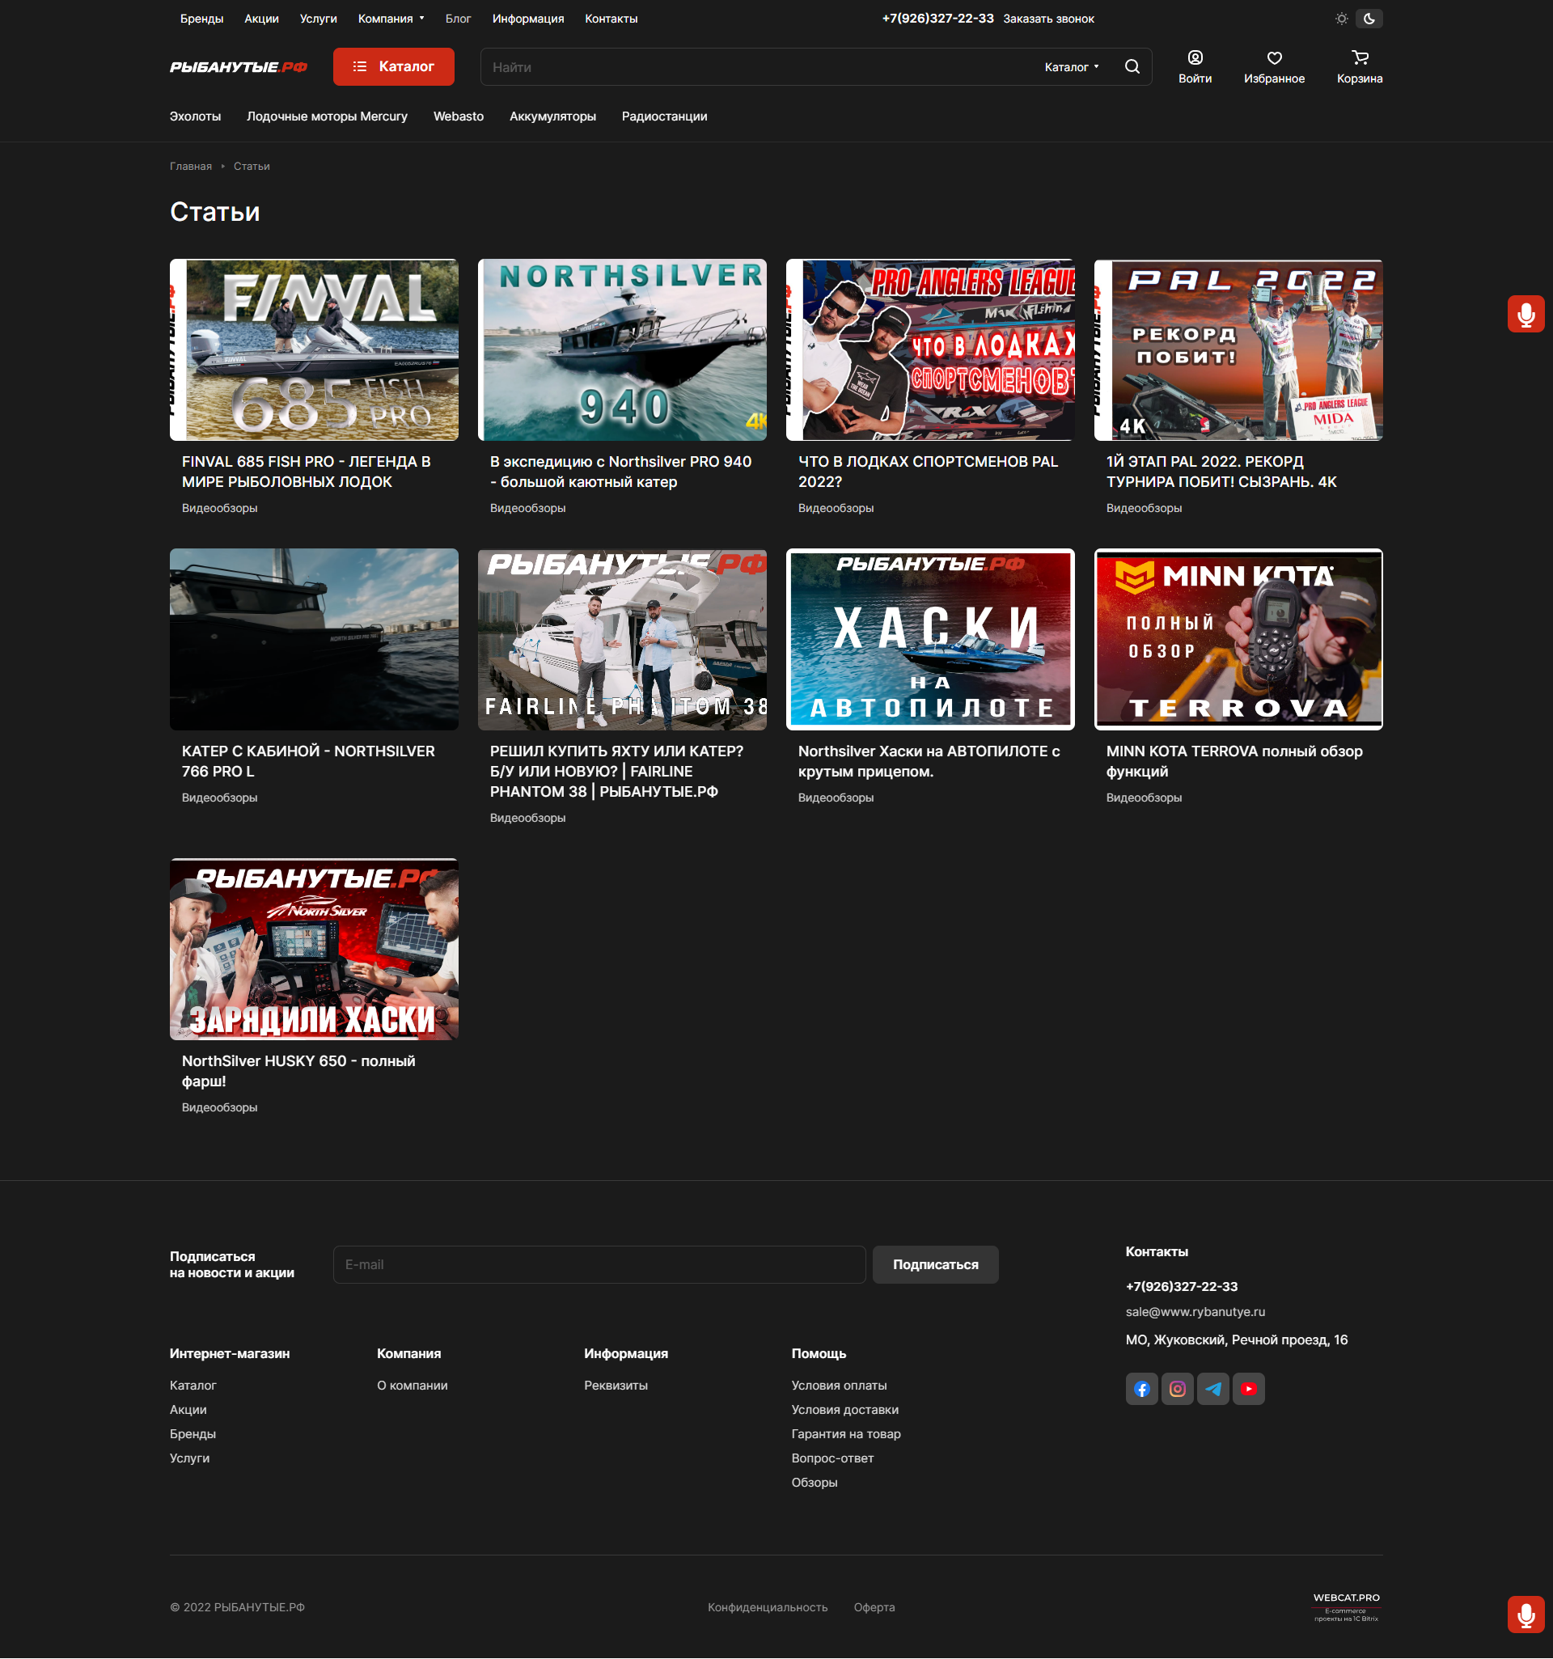Click the search magnifier icon
This screenshot has width=1553, height=1659.
[x=1132, y=67]
